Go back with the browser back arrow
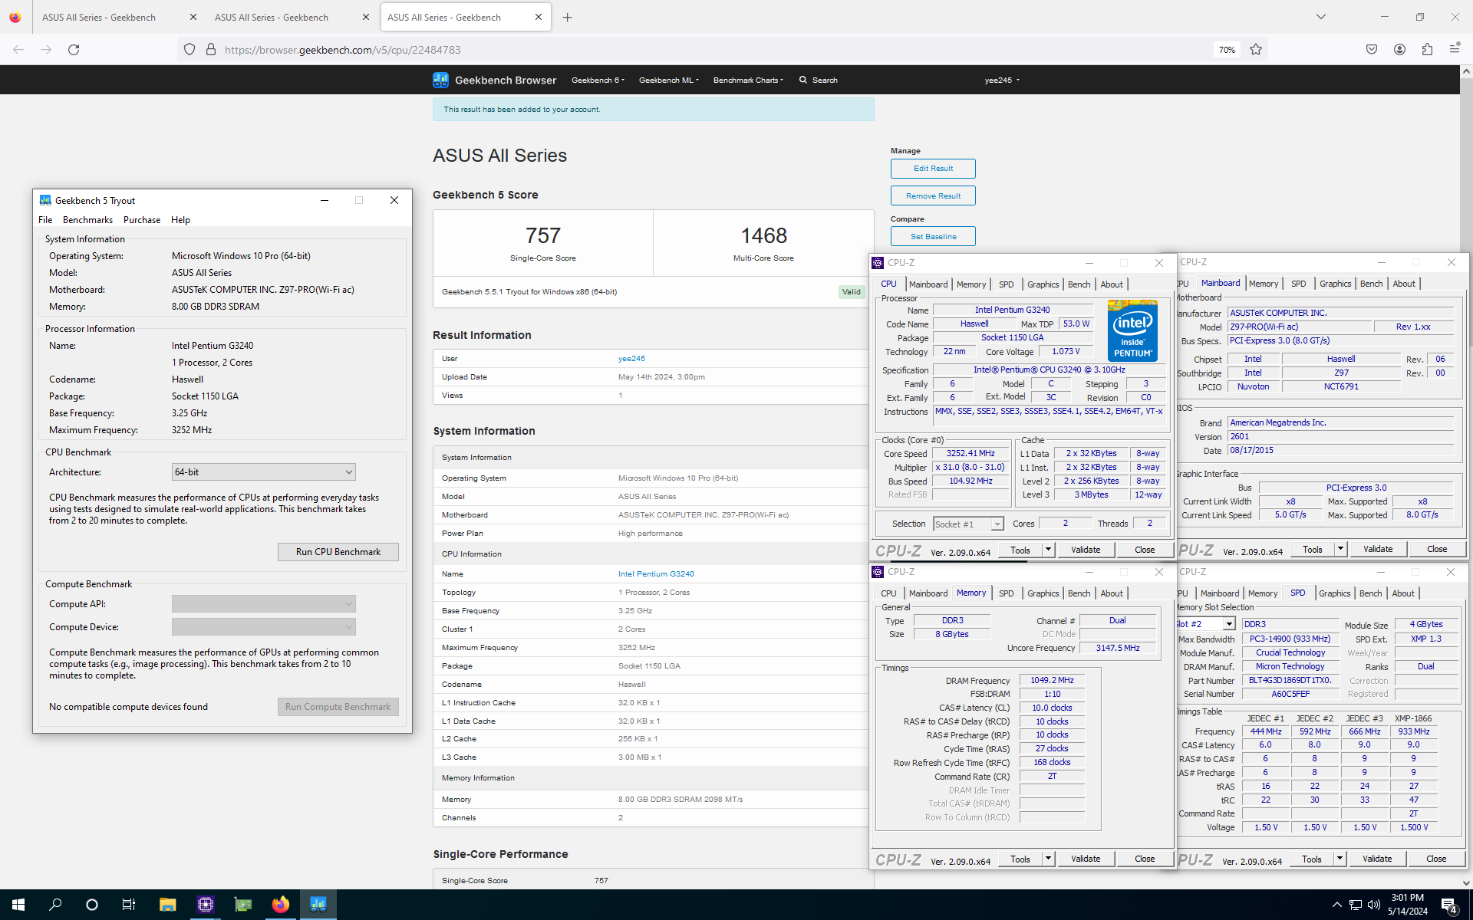 (18, 50)
